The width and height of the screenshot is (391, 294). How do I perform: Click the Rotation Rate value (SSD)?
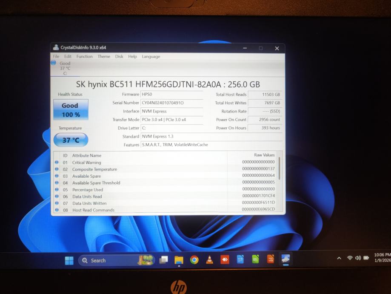pos(265,111)
